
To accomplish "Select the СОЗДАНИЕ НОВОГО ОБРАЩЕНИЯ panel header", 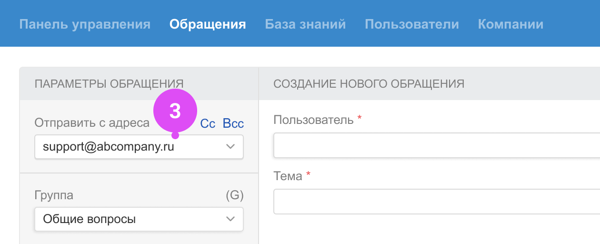I will [369, 84].
